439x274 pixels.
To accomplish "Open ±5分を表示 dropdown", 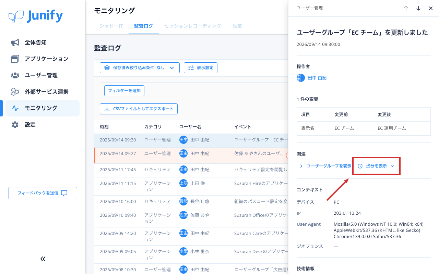I will tap(376, 166).
